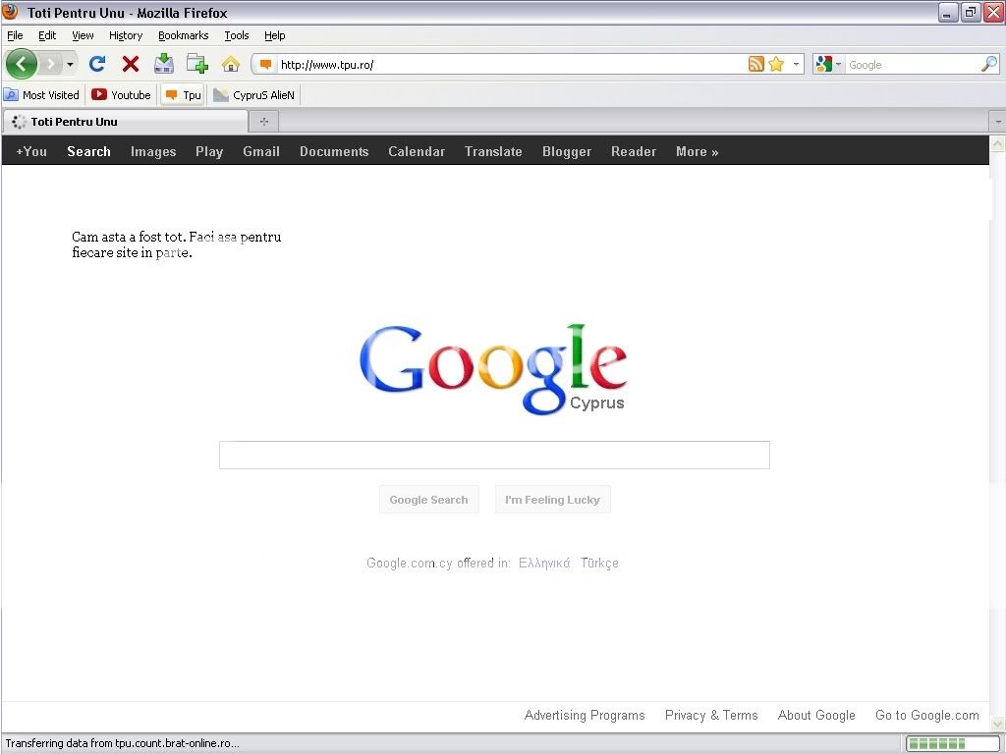The width and height of the screenshot is (1006, 754).
Task: Click the Google search text field
Action: click(x=494, y=455)
